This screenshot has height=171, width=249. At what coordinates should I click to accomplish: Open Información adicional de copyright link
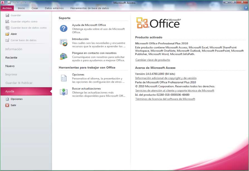[166, 78]
